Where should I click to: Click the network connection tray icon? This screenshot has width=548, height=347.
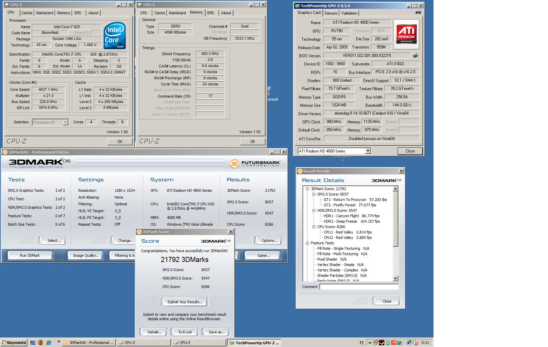(409, 343)
